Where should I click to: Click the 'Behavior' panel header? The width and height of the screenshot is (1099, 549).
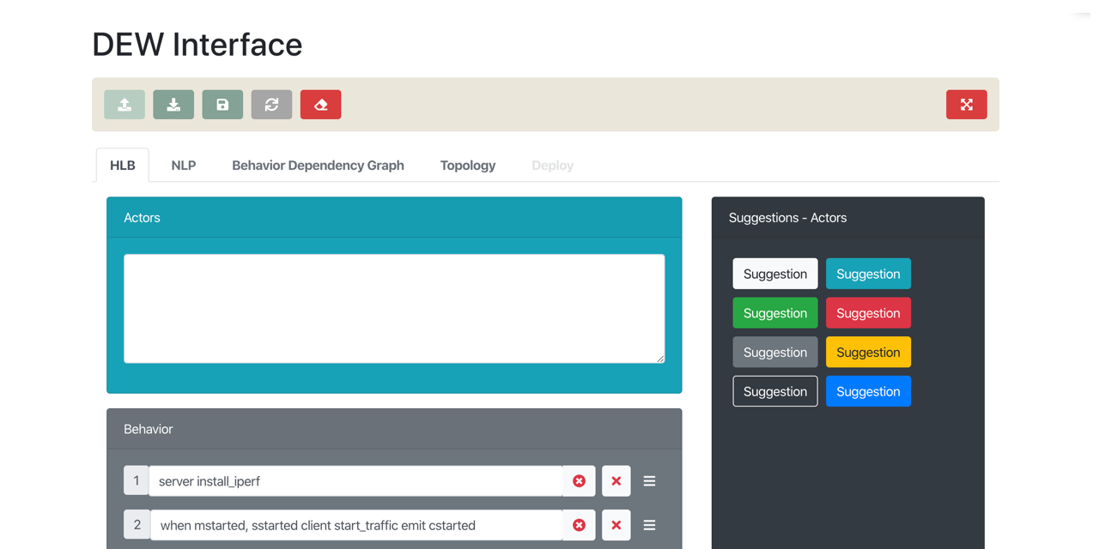(394, 429)
